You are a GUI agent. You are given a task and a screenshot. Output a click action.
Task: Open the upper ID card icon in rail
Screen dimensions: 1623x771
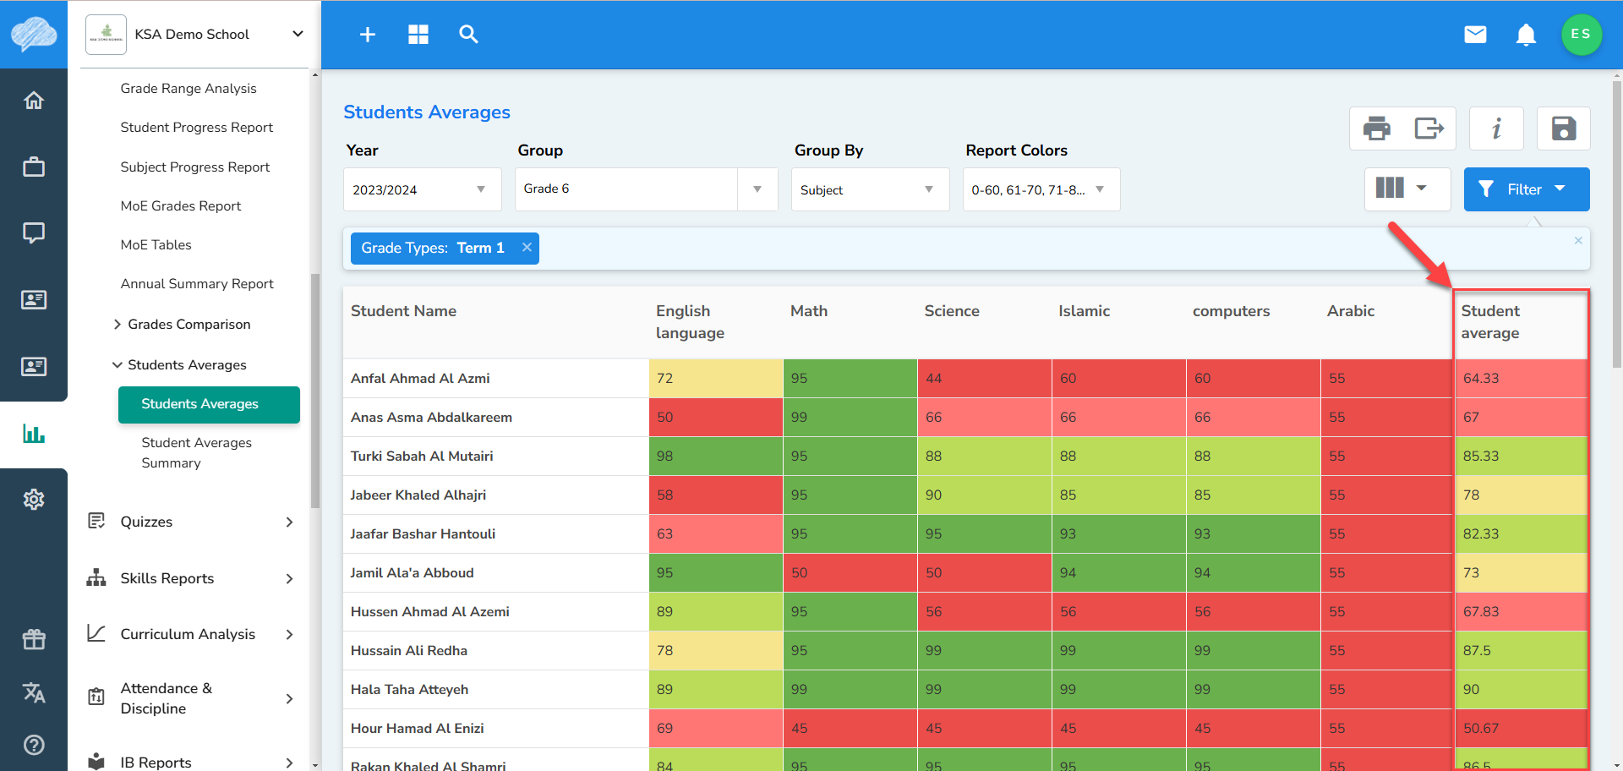(x=34, y=299)
